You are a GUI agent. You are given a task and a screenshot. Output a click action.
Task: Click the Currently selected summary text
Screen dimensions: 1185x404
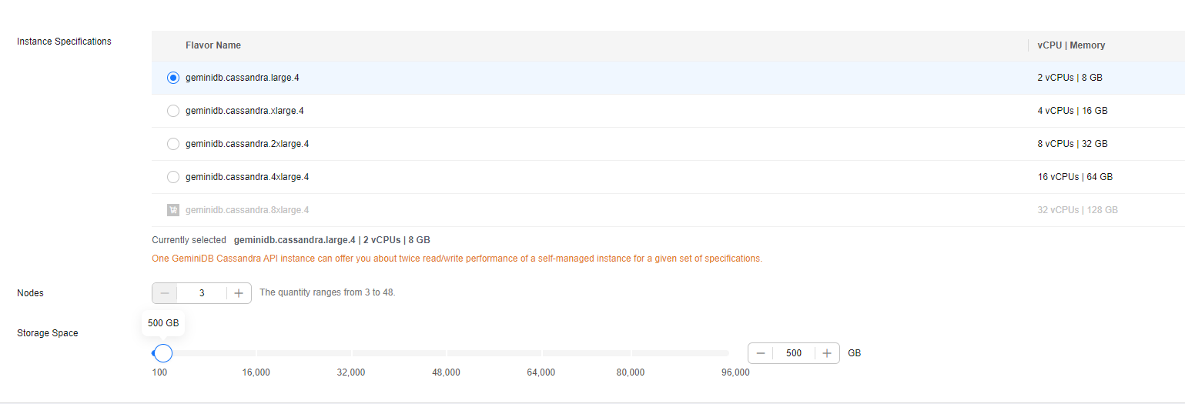[x=291, y=240]
